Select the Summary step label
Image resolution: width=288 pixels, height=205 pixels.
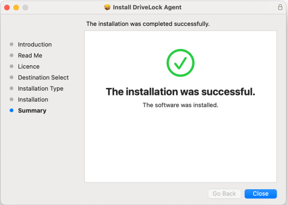click(x=32, y=111)
